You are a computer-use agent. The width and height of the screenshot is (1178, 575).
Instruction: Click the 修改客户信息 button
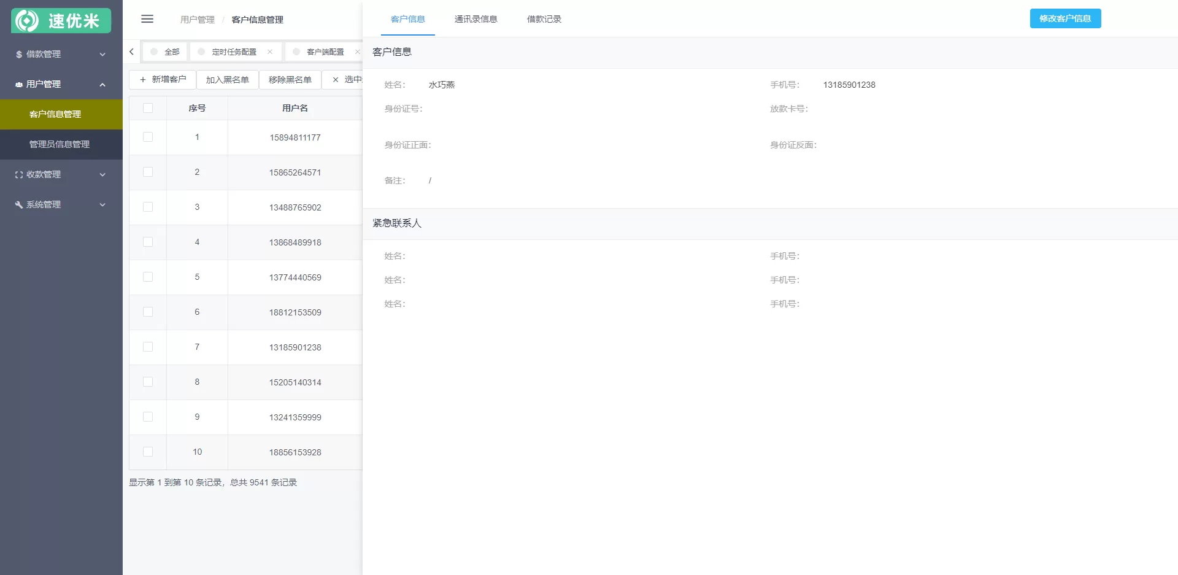click(1065, 18)
